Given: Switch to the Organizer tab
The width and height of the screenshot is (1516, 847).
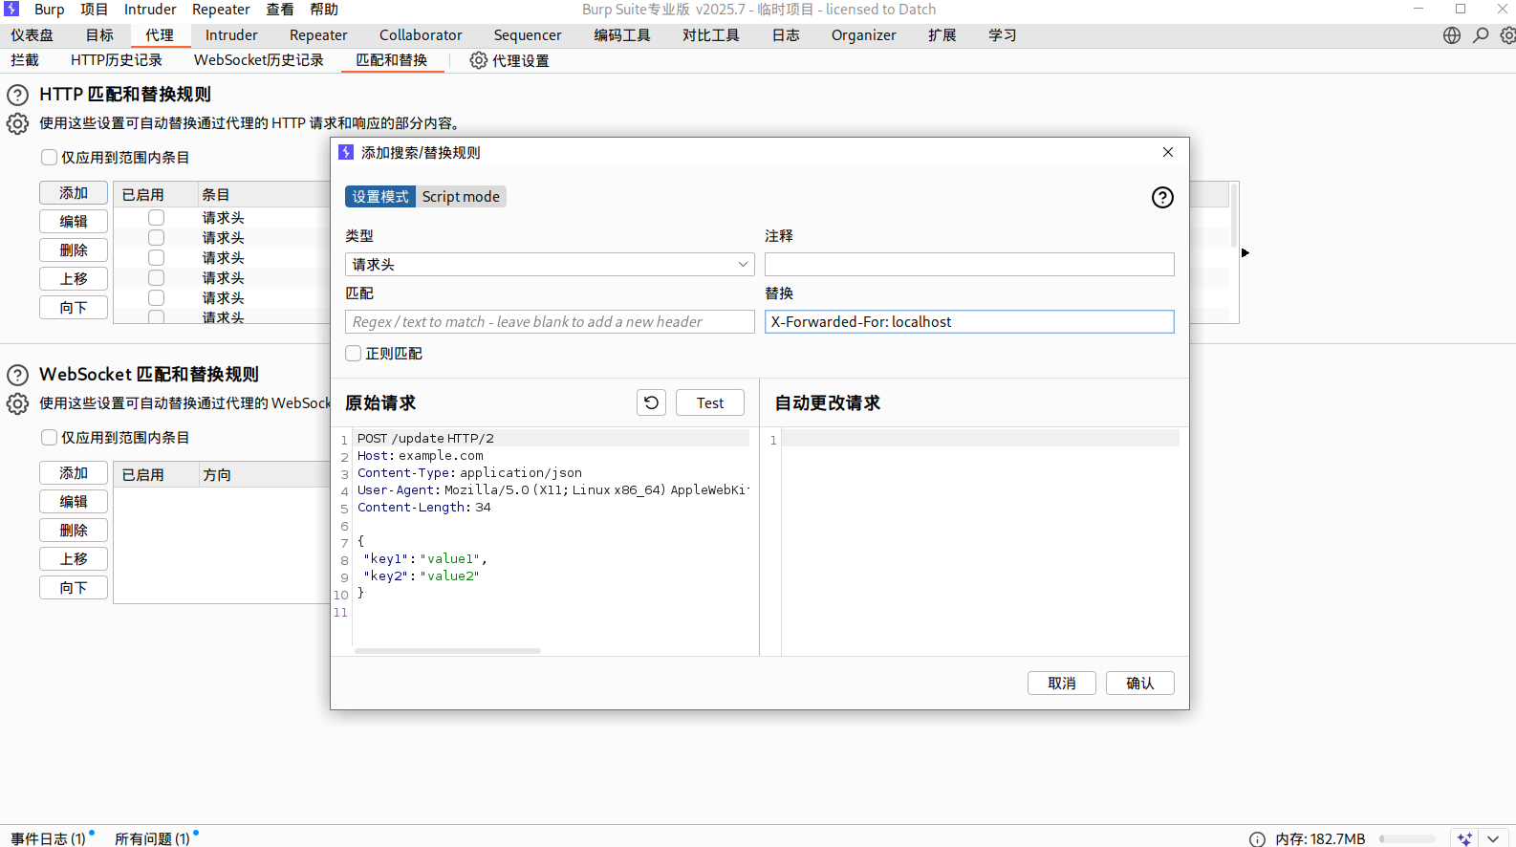Looking at the screenshot, I should click(864, 35).
